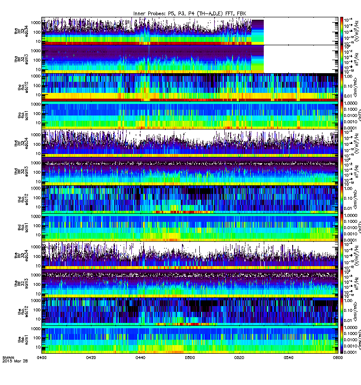
Task: Click the 0600 time tick label
Action: pos(338,358)
